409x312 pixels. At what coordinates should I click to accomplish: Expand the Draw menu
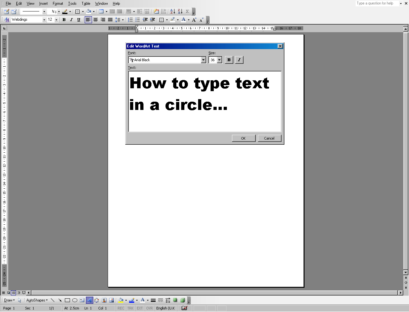(9, 300)
